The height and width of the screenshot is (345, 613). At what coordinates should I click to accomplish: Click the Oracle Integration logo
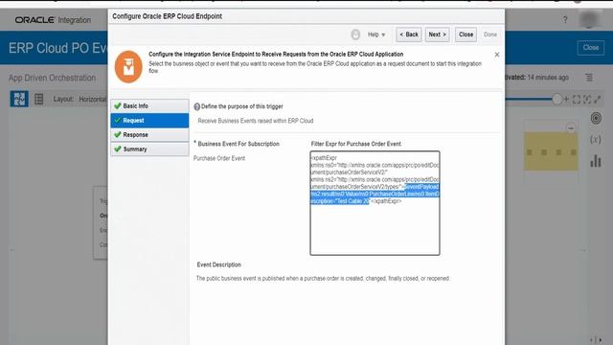[53, 20]
